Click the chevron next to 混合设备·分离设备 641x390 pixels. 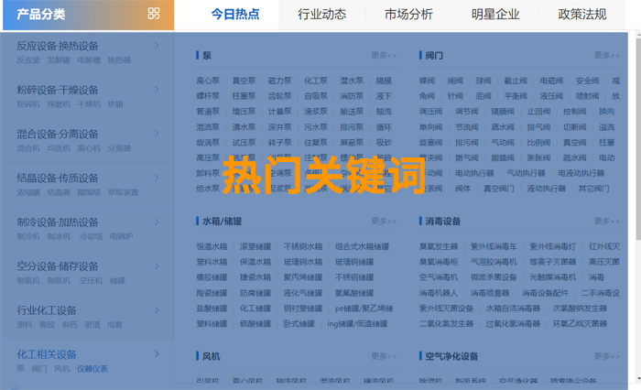tap(157, 133)
